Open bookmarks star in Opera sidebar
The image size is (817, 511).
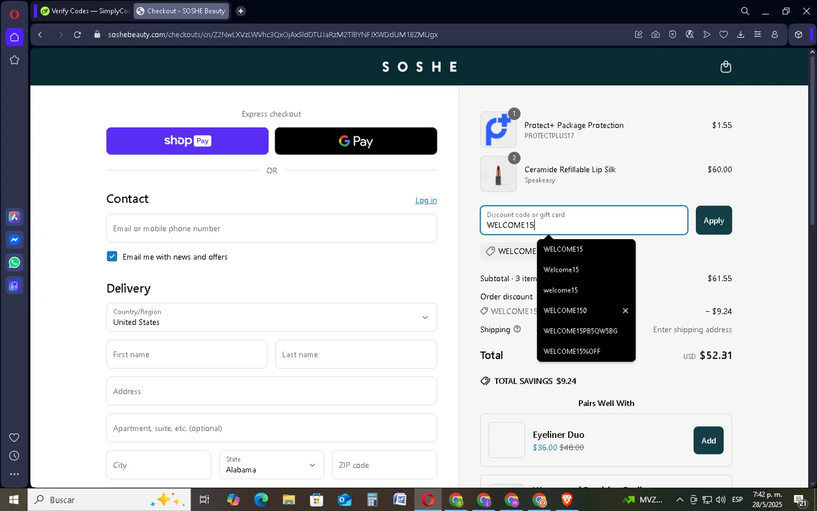(x=14, y=60)
